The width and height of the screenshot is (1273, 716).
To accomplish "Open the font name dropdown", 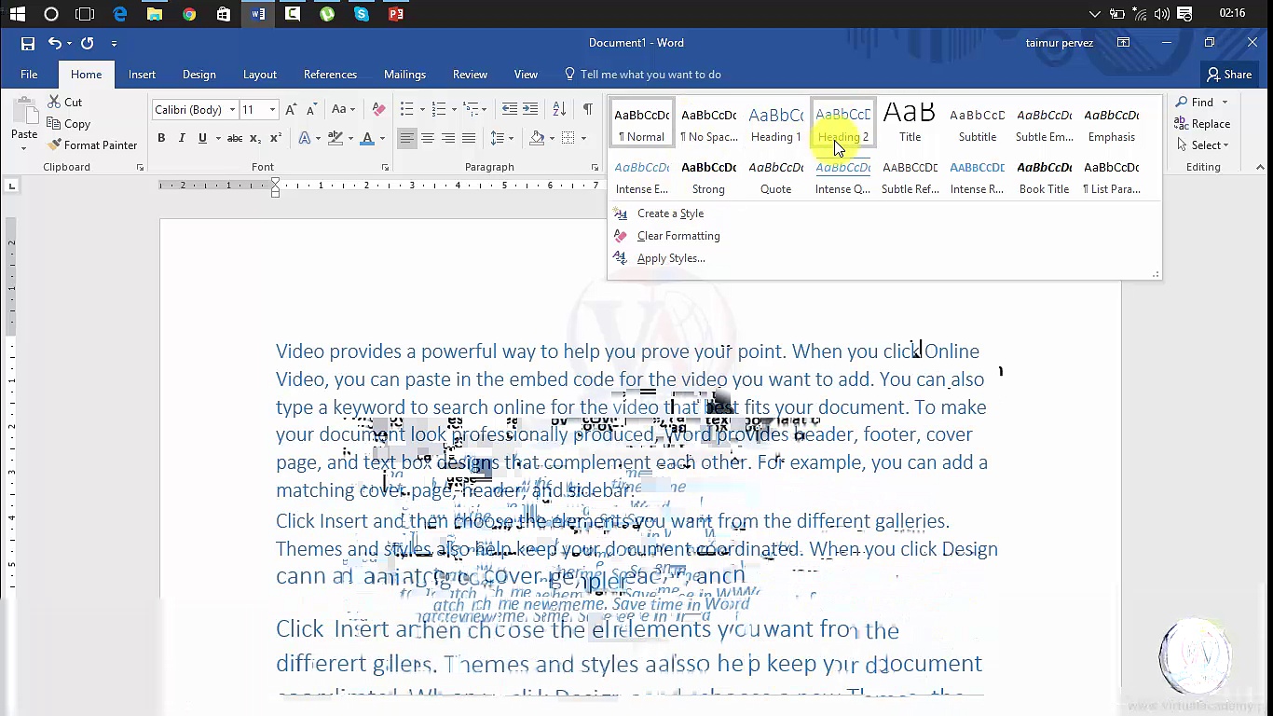I will click(232, 110).
